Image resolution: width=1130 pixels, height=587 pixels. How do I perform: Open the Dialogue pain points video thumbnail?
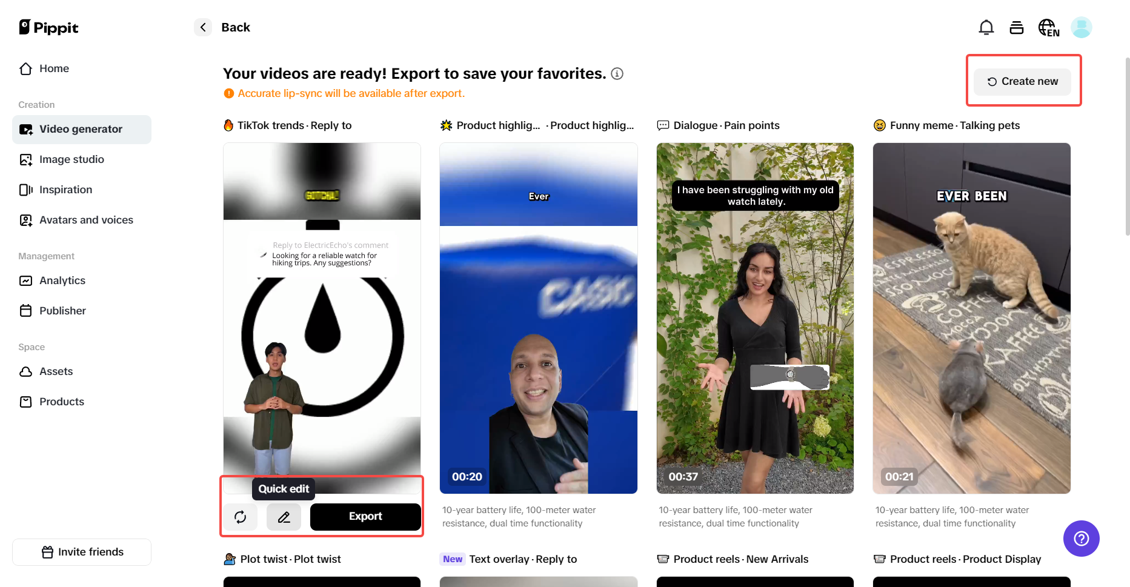click(x=755, y=318)
